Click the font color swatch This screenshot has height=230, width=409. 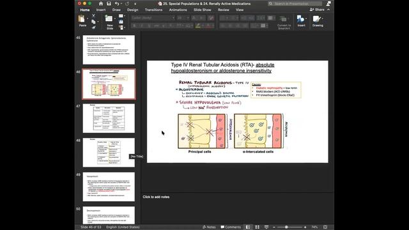[208, 26]
